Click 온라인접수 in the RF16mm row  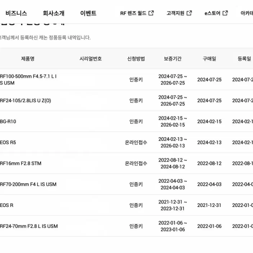[x=136, y=163]
